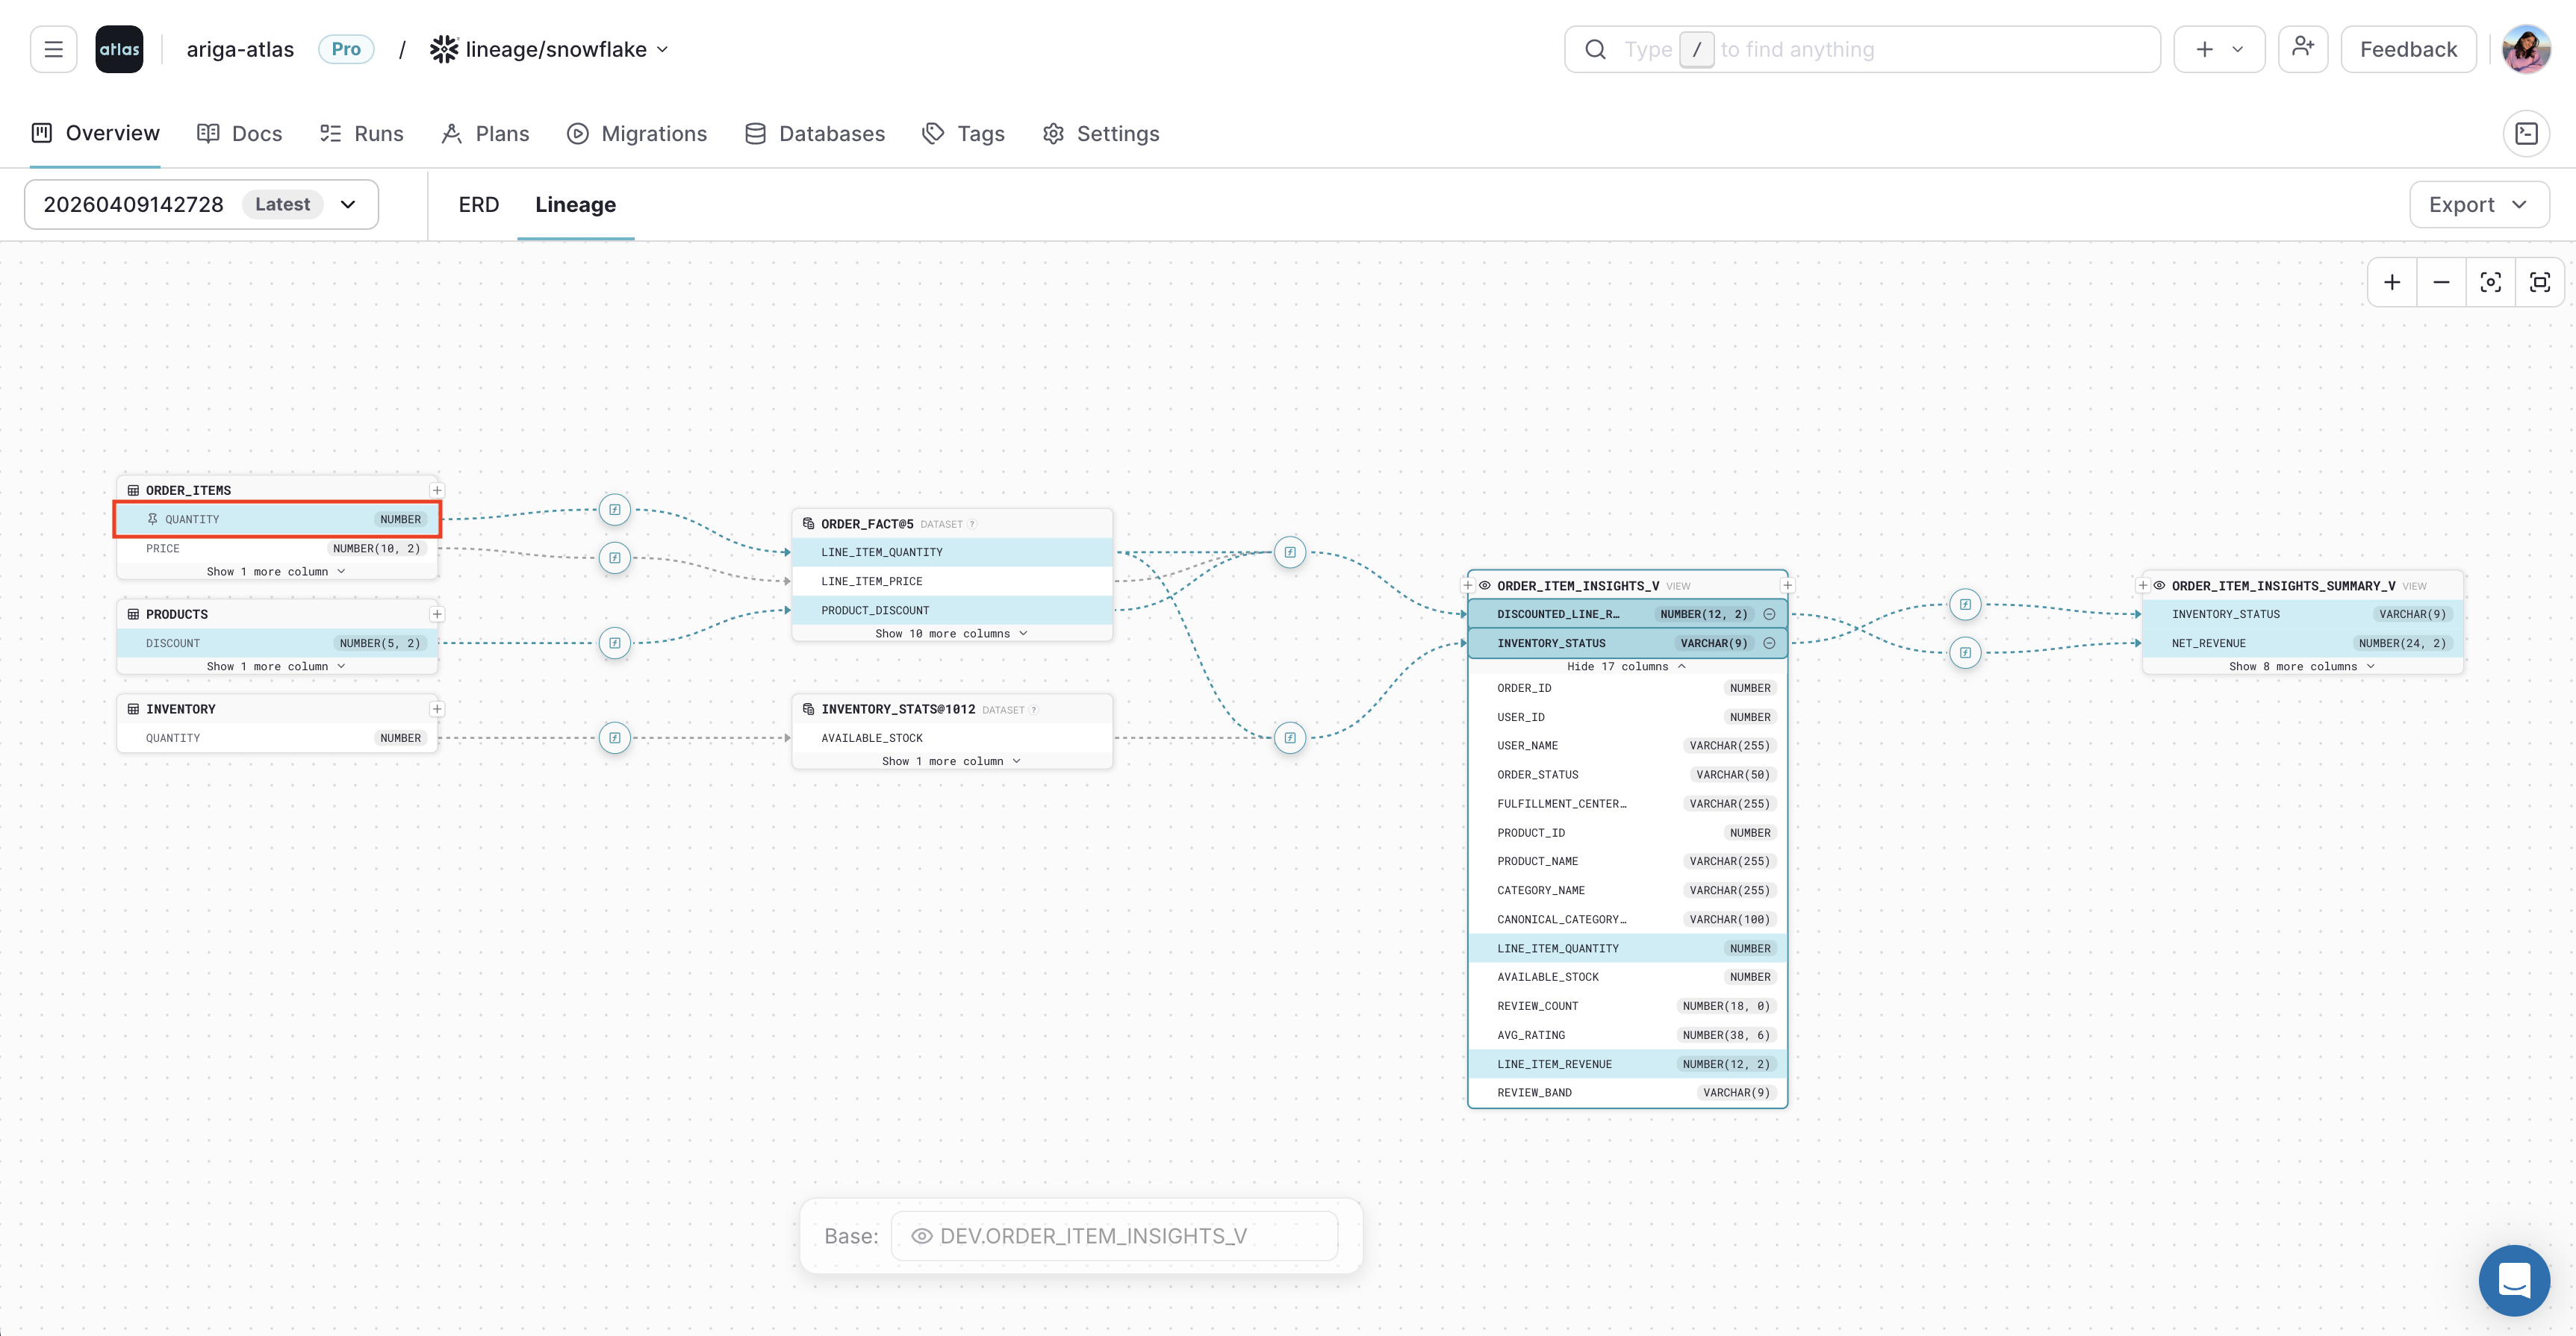The height and width of the screenshot is (1336, 2576).
Task: Open the Export dropdown
Action: point(2478,204)
